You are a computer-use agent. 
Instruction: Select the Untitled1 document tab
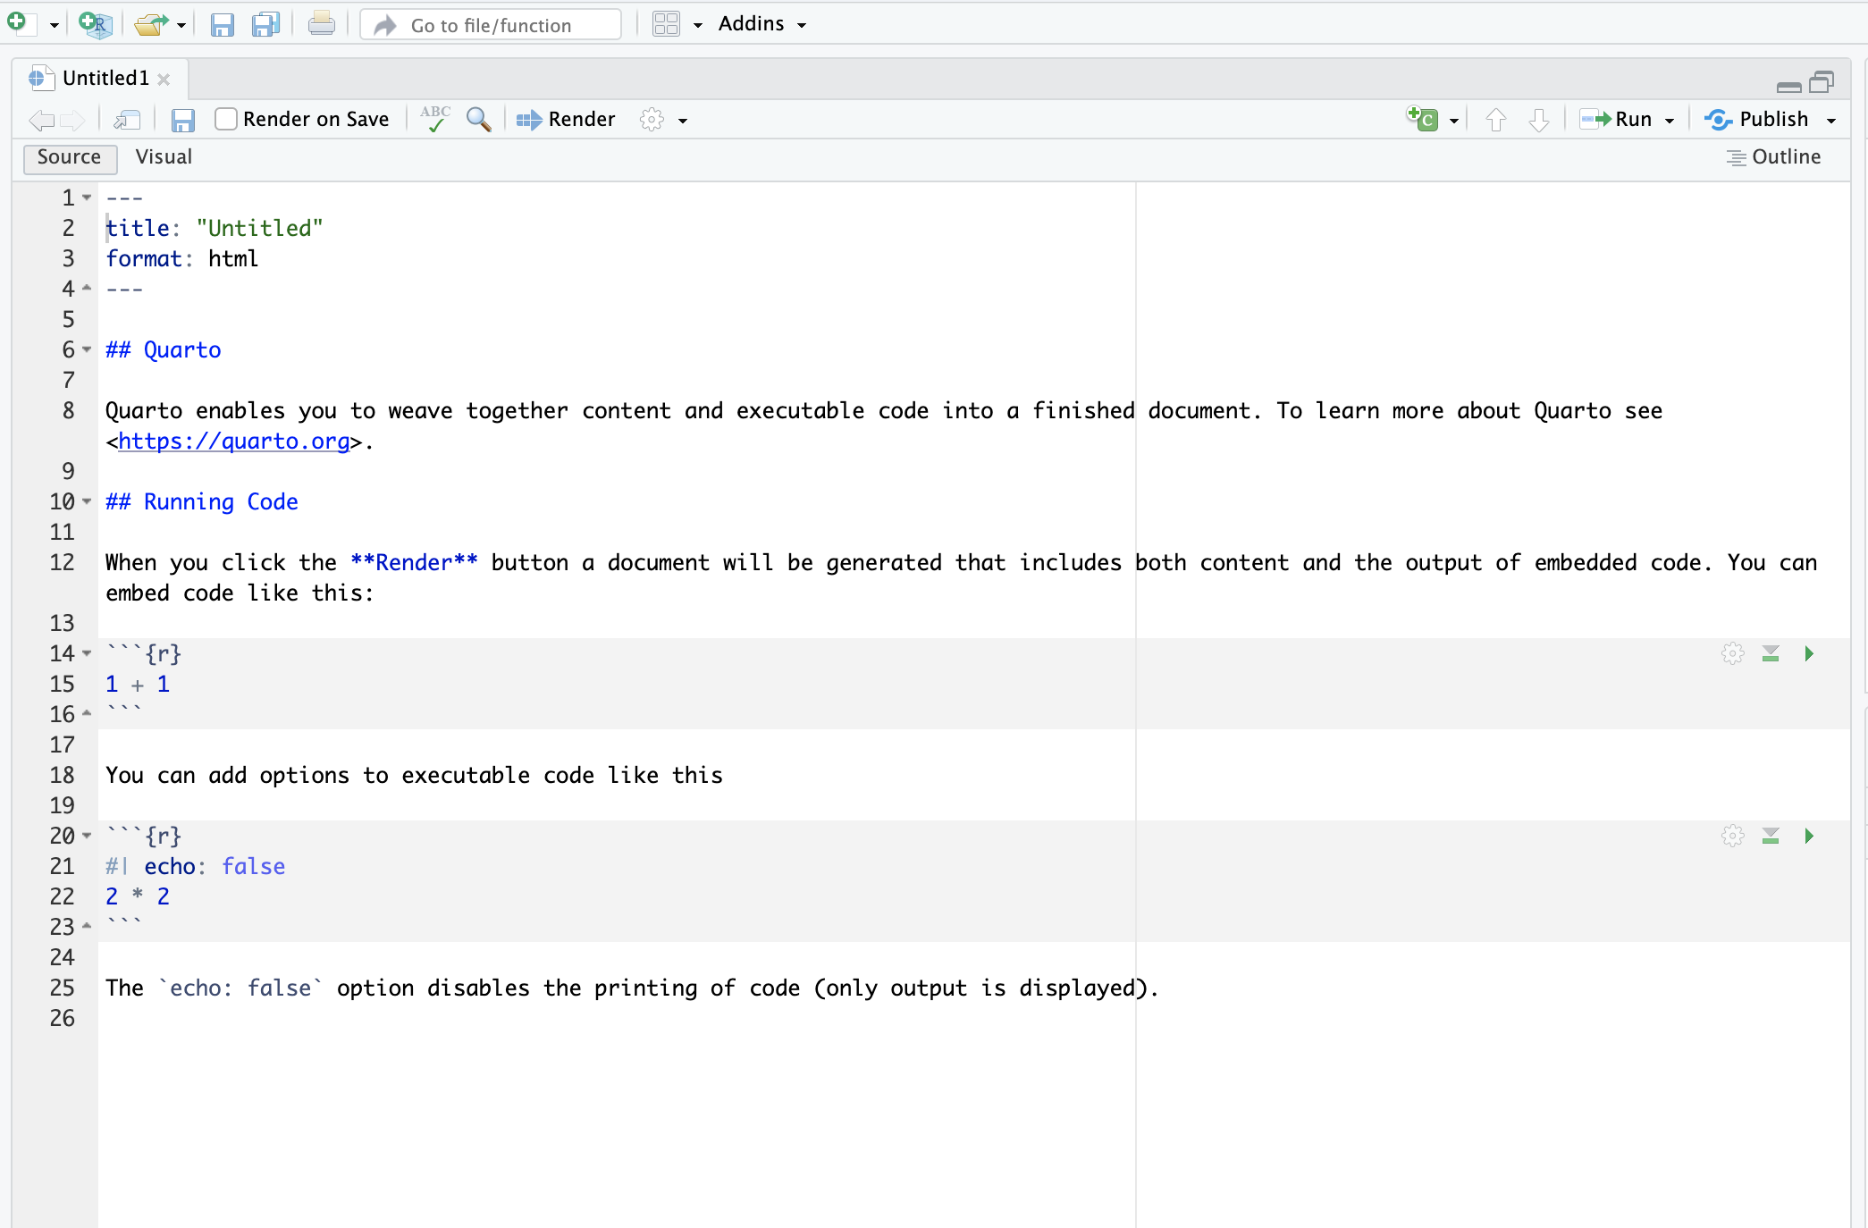pos(105,79)
